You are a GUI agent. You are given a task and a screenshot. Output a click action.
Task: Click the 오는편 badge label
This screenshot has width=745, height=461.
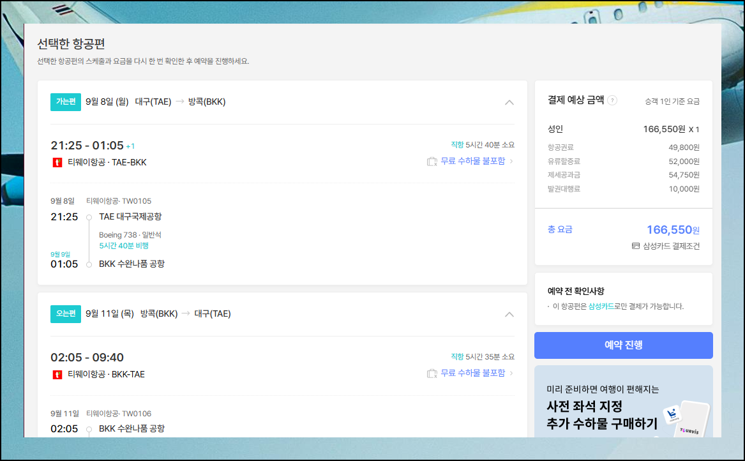tap(66, 314)
